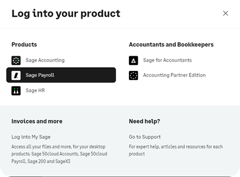Click the Sage Payroll slash icon

tap(16, 75)
